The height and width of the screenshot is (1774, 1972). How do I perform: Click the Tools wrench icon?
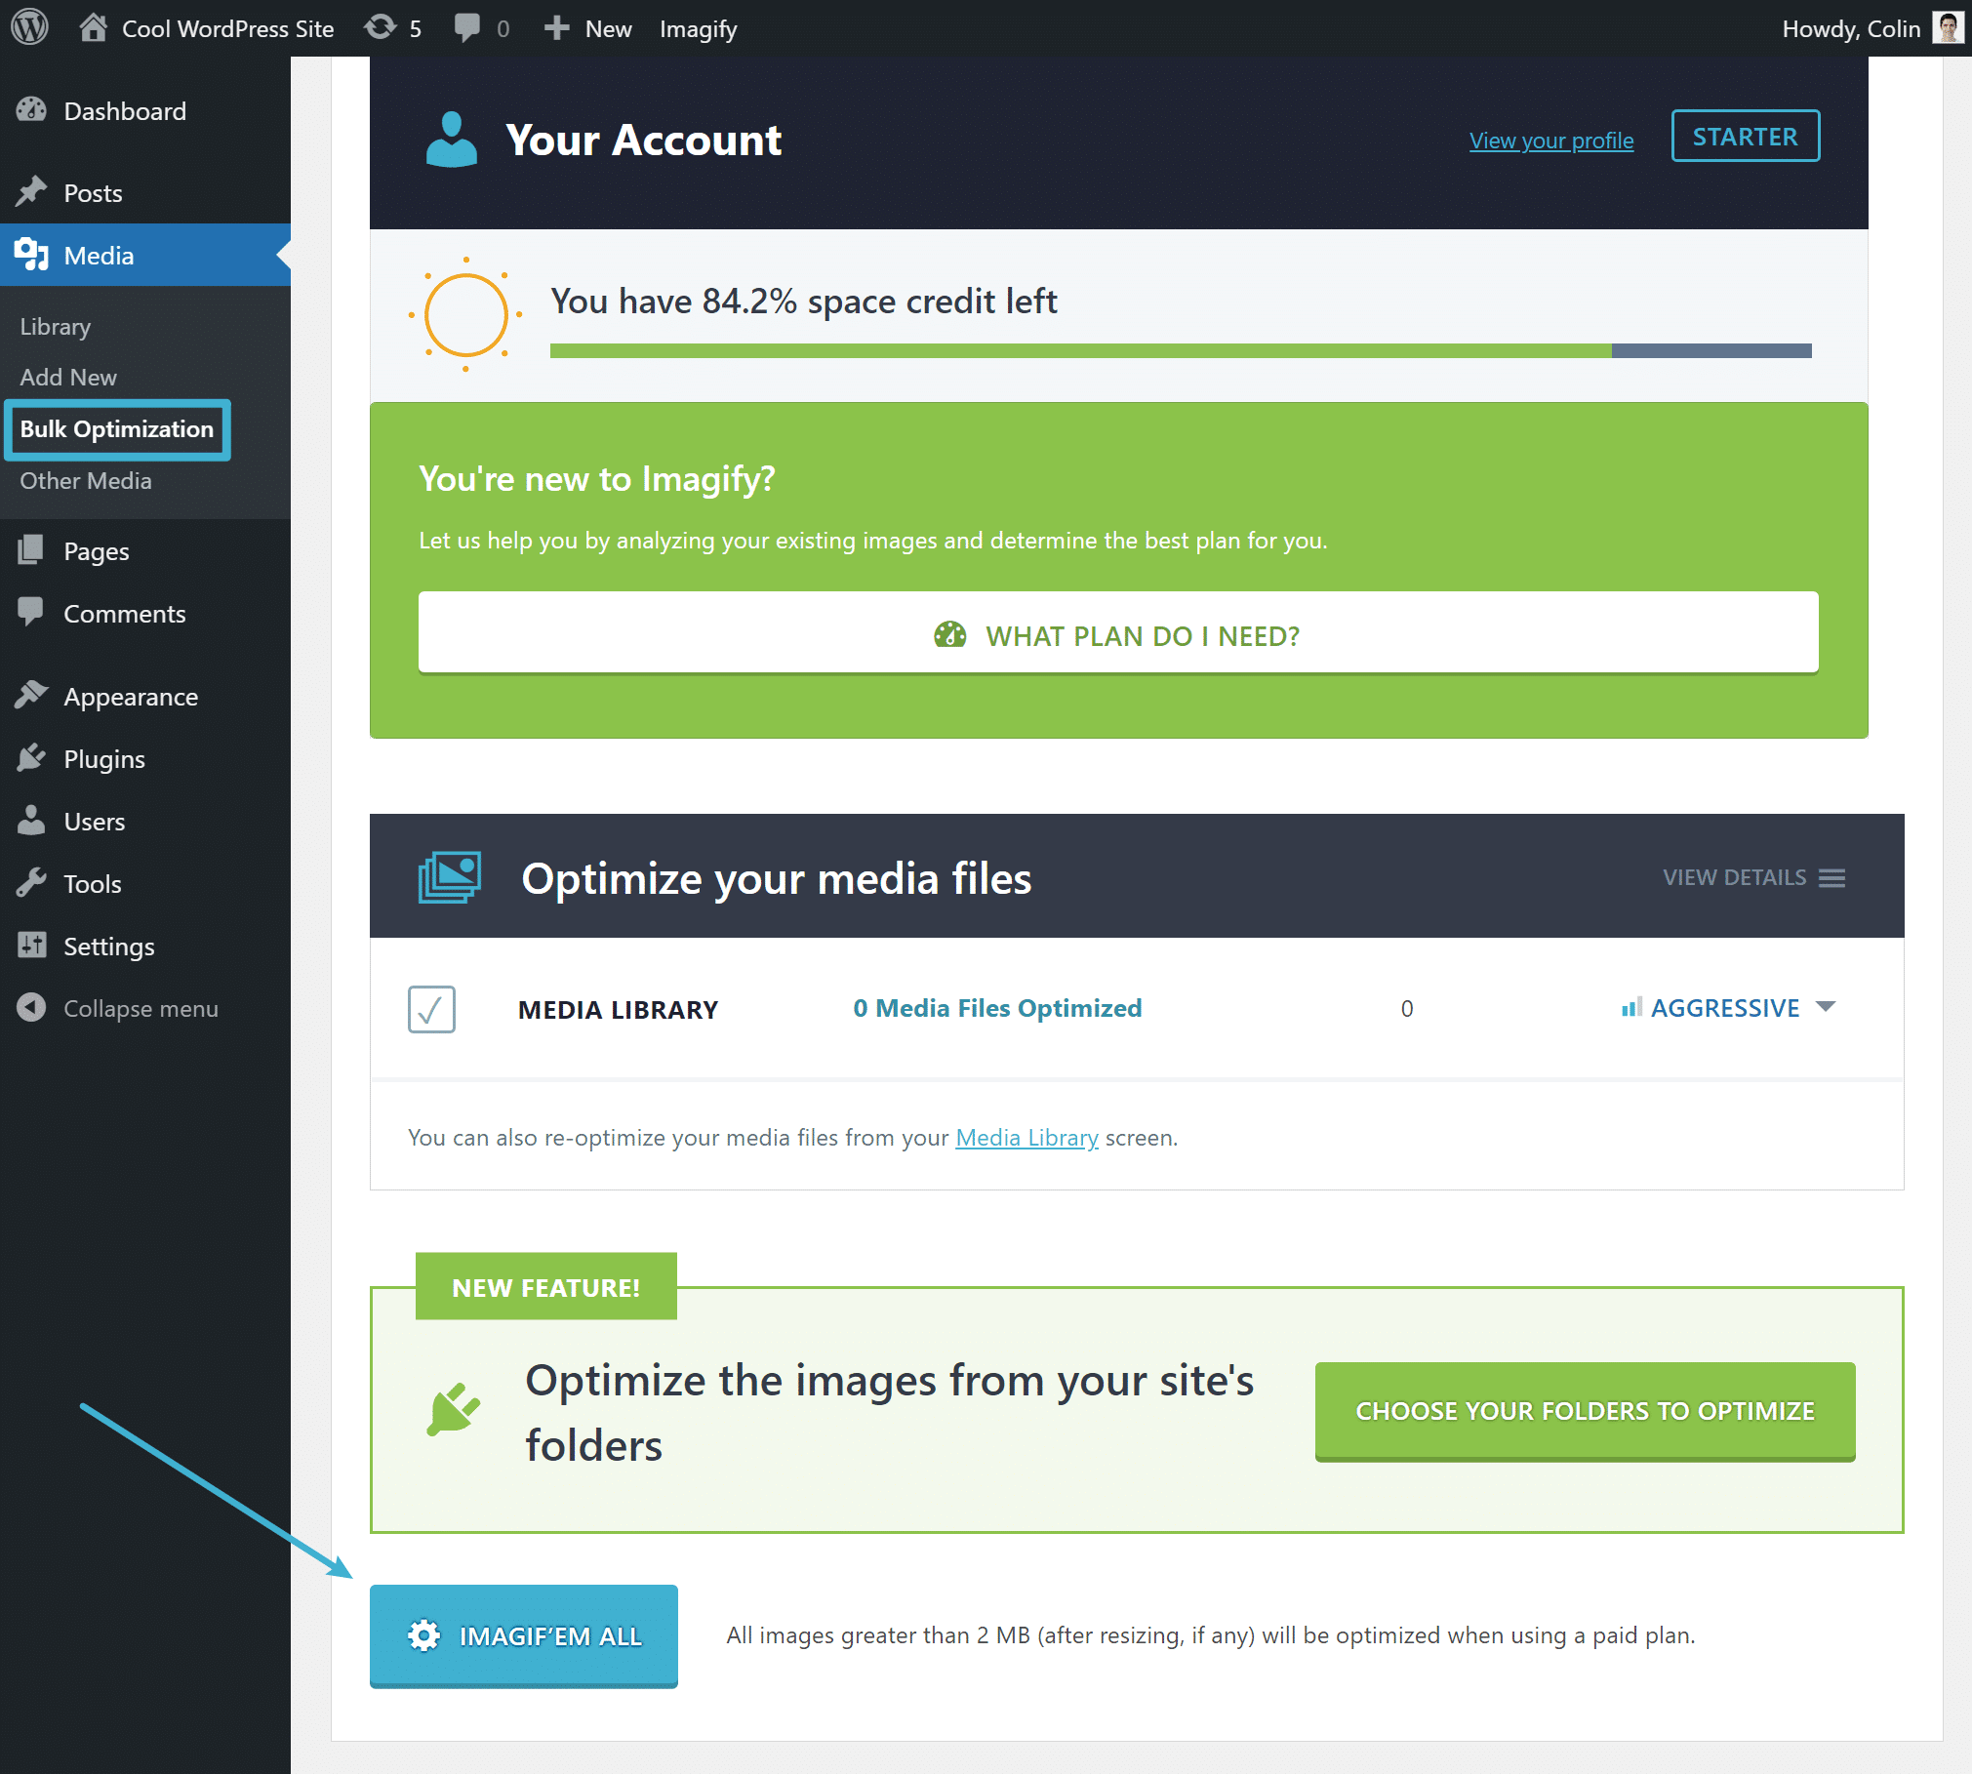coord(31,883)
